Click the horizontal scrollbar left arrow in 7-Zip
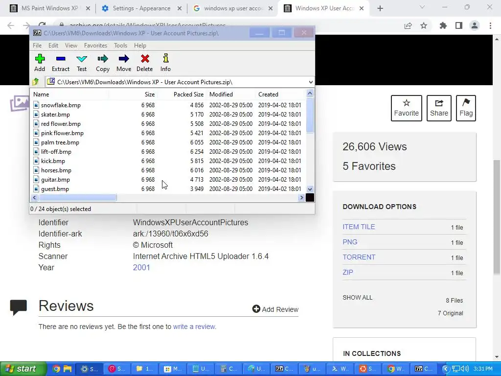This screenshot has height=376, width=501. (35, 198)
